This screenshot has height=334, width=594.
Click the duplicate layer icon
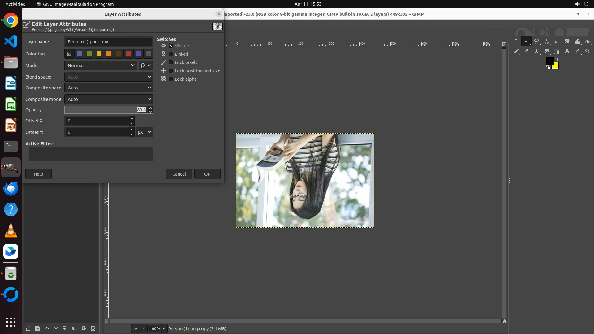(65, 328)
